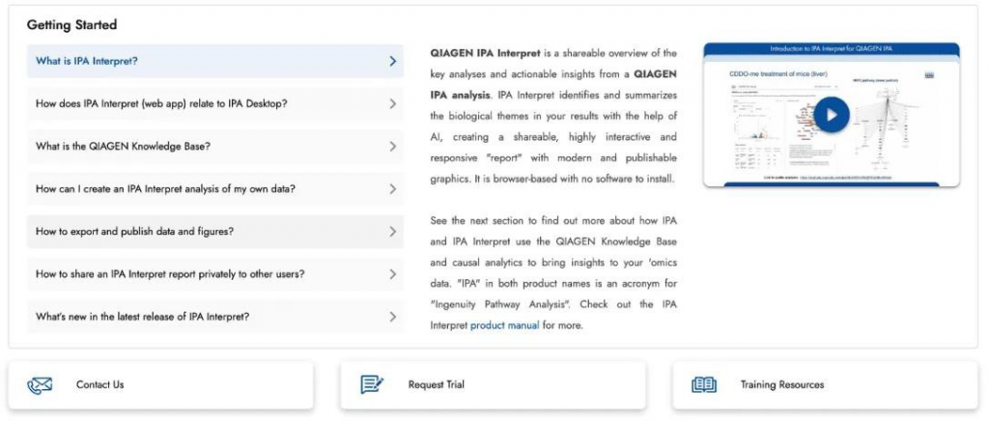This screenshot has width=989, height=421.
Task: Select 'What is the QIAGEN Knowledge Base?' topic
Action: tap(123, 146)
